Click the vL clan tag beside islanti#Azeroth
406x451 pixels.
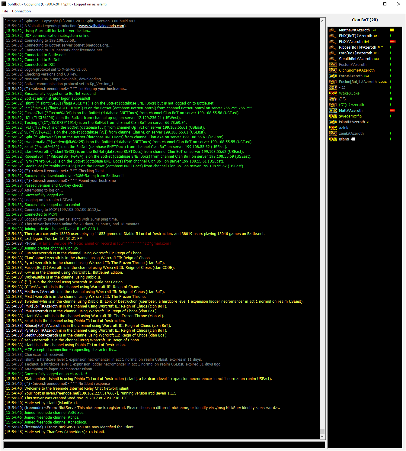tap(368, 122)
